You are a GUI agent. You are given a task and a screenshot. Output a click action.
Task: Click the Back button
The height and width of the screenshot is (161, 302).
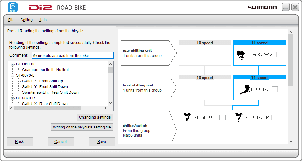20,142
